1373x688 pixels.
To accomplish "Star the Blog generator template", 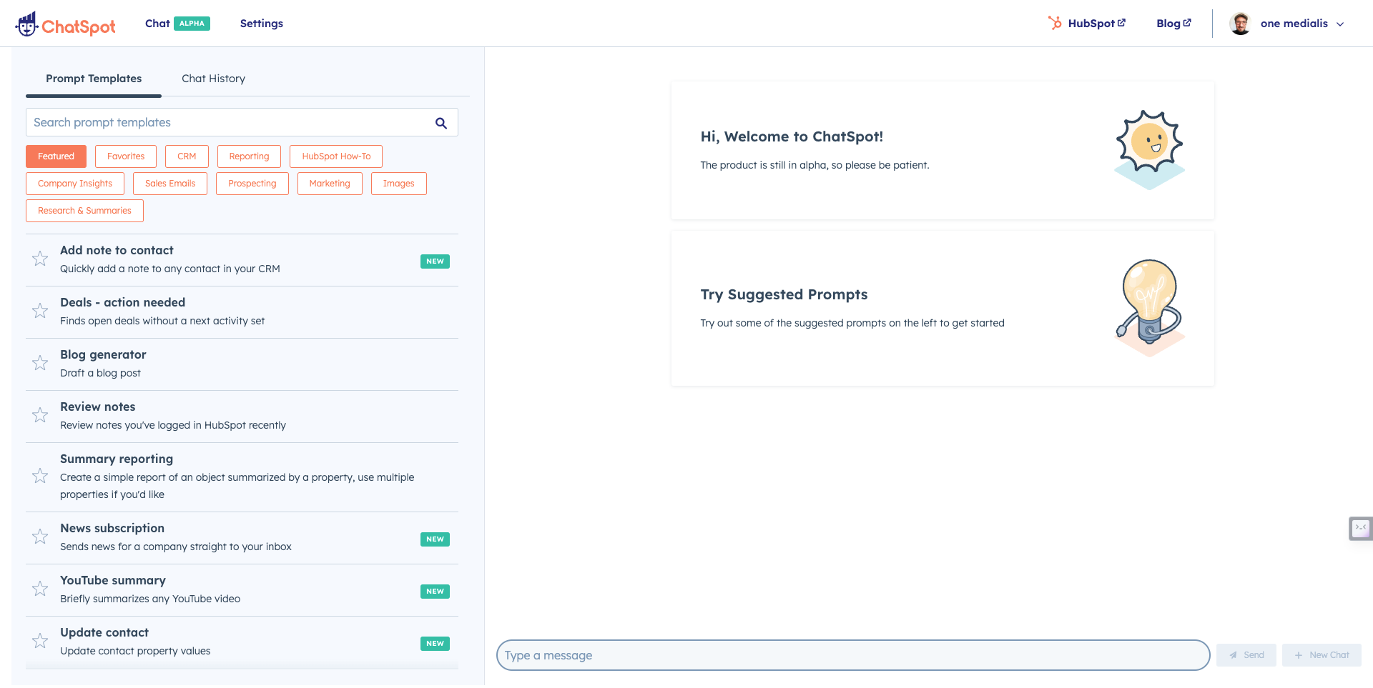I will 40,363.
